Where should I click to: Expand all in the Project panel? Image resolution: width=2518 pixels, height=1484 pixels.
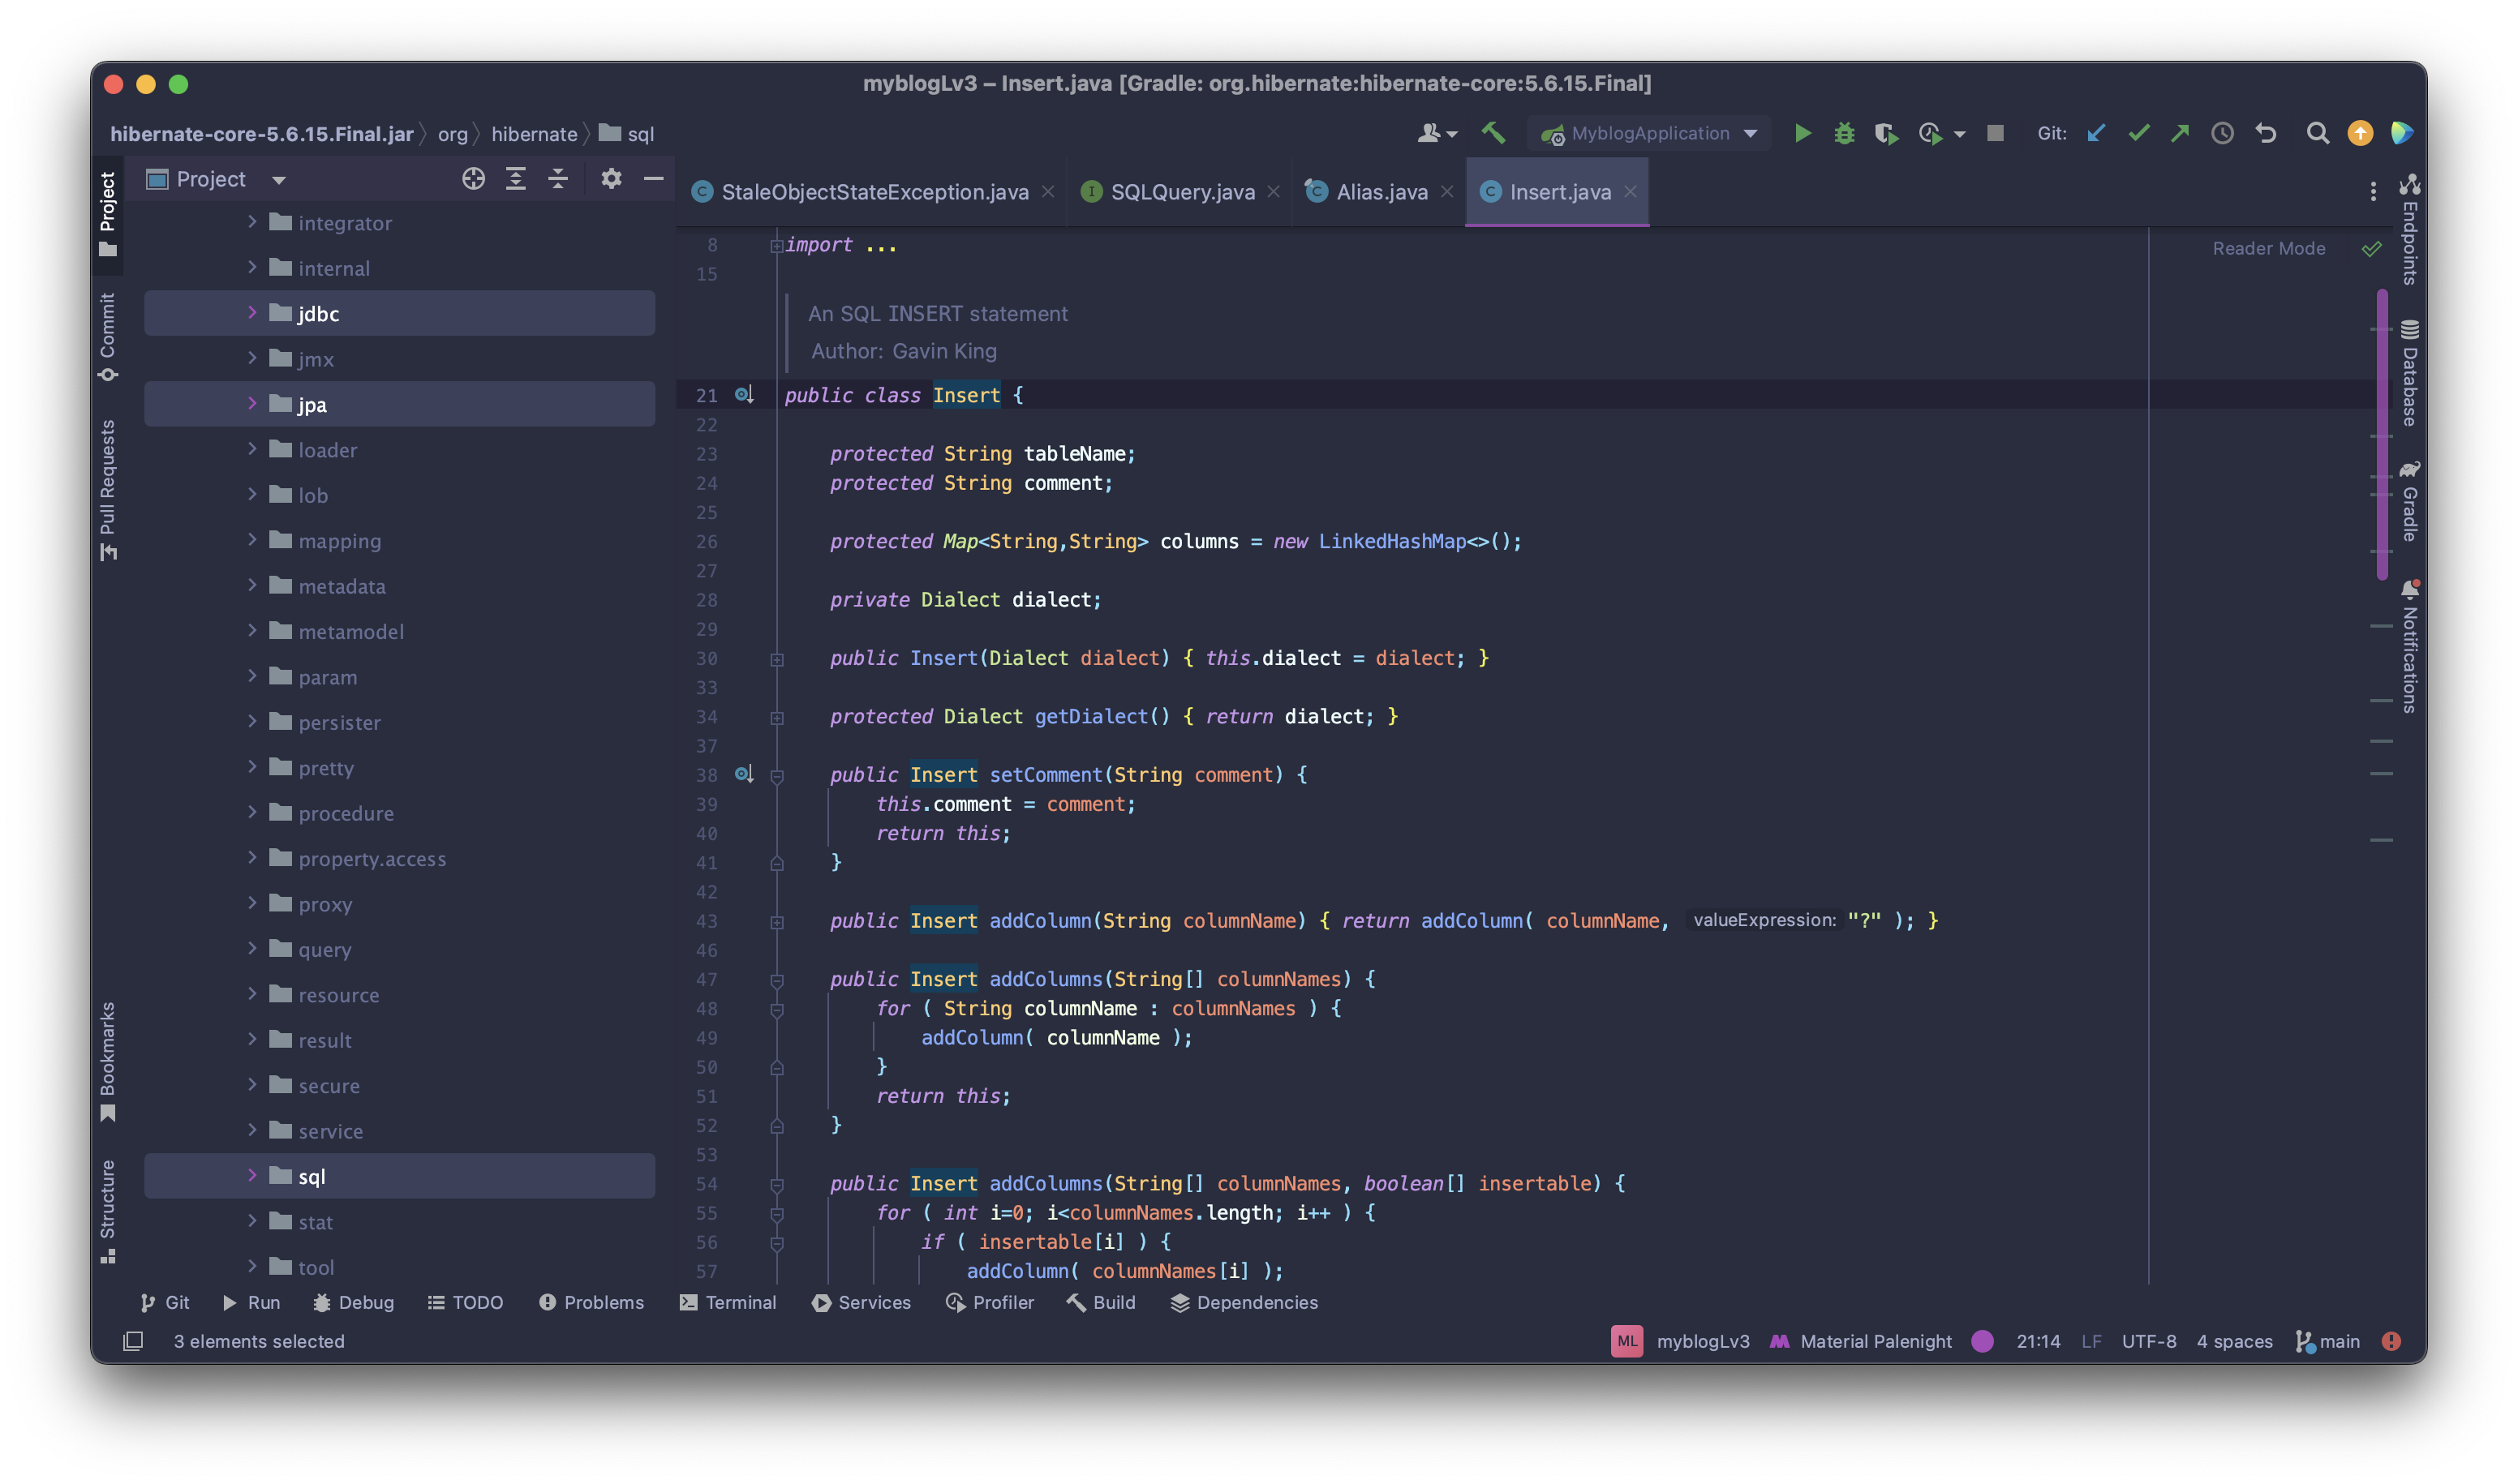coord(515,179)
